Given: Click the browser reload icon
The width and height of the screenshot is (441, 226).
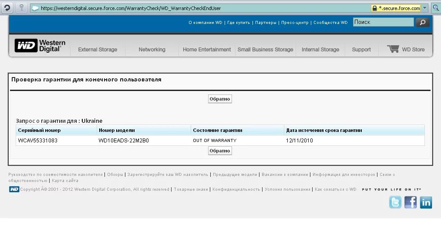Looking at the screenshot, I should (7, 8).
